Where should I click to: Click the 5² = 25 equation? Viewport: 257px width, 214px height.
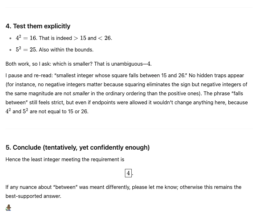click(x=26, y=50)
